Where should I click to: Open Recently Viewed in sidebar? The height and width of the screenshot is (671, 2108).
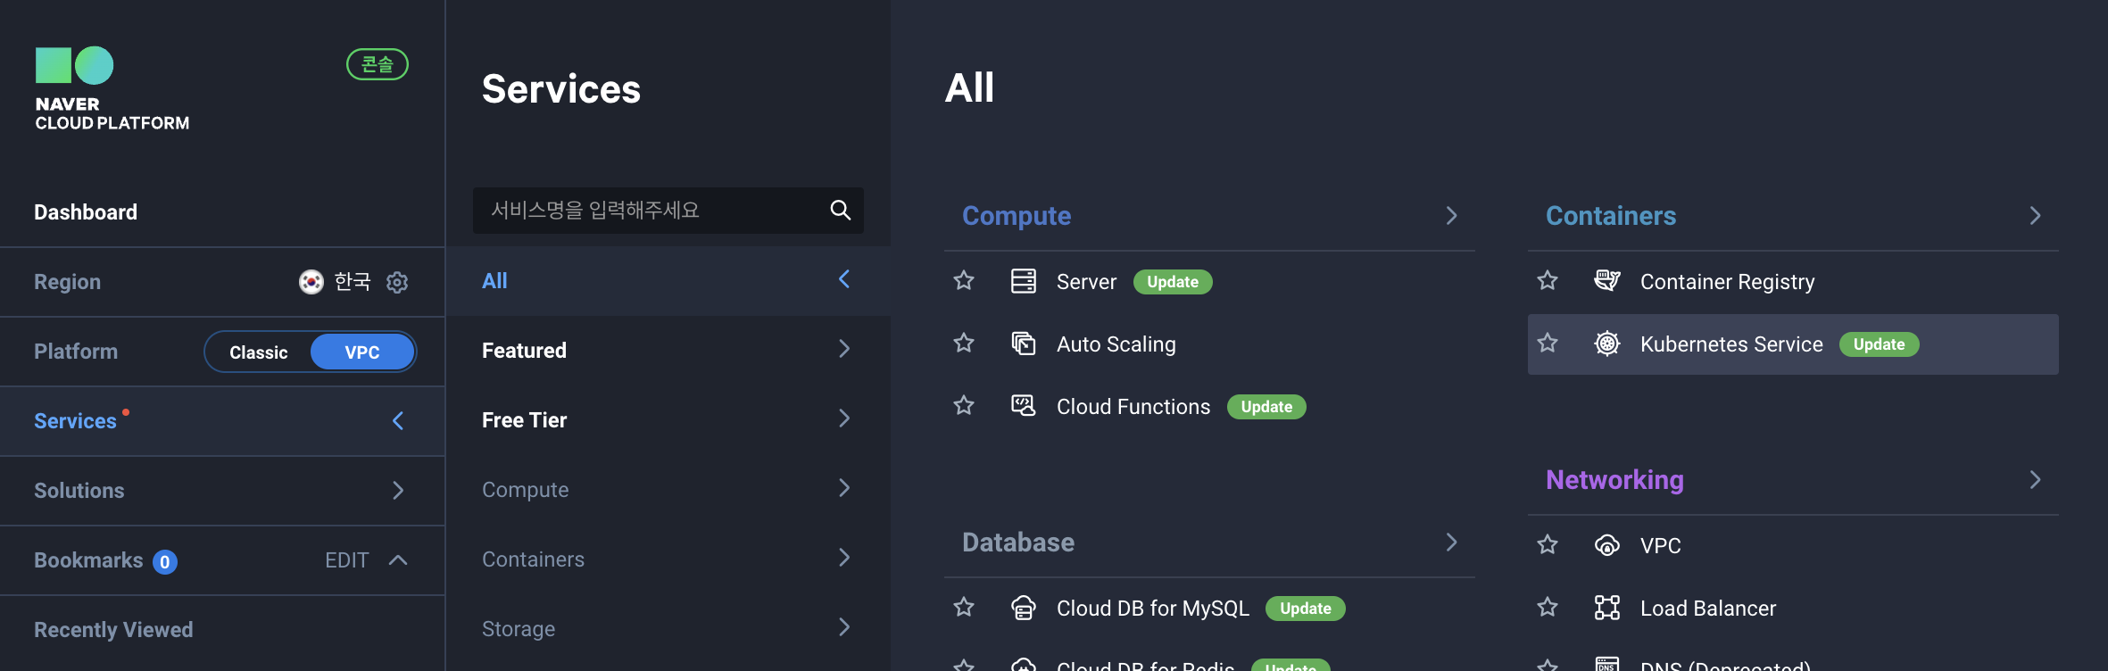click(x=222, y=630)
